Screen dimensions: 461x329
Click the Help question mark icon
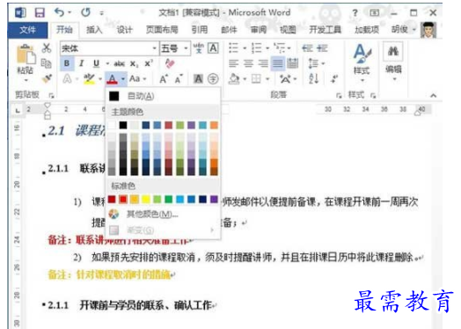(355, 12)
